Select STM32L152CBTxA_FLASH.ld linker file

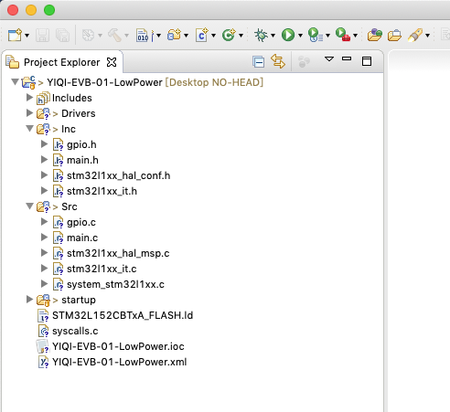click(123, 315)
